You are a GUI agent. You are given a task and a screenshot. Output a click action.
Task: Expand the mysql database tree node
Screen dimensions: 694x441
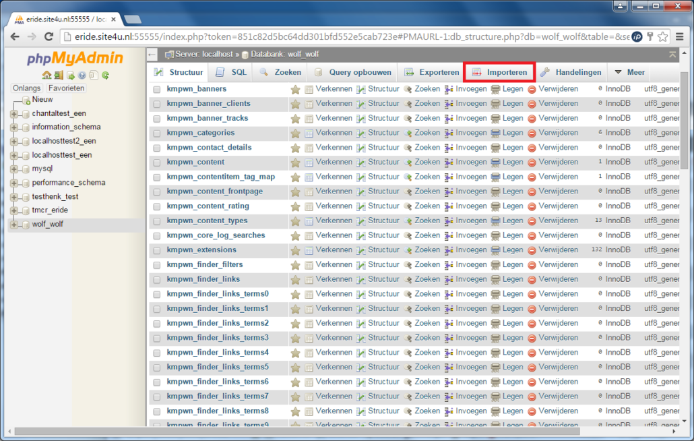tap(15, 169)
